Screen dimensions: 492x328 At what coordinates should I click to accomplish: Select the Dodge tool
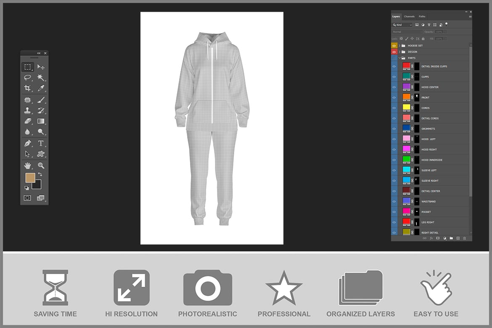tap(41, 132)
